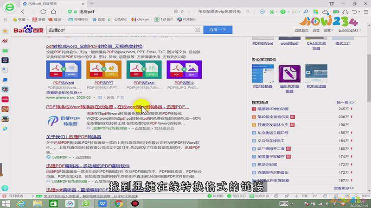Image resolution: width=371 pixels, height=208 pixels.
Task: Open the cloud download icon in toolbar
Action: 326,12
